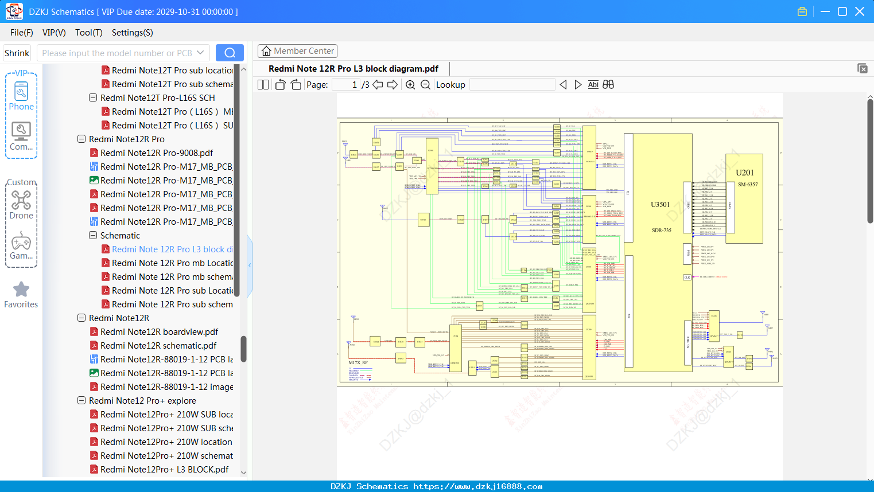Open Redmi Note12Pro+ 210W location file
The height and width of the screenshot is (492, 874).
161,442
